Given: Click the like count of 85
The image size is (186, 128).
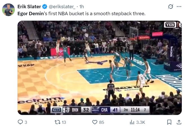Looking at the screenshot, I should tap(101, 122).
